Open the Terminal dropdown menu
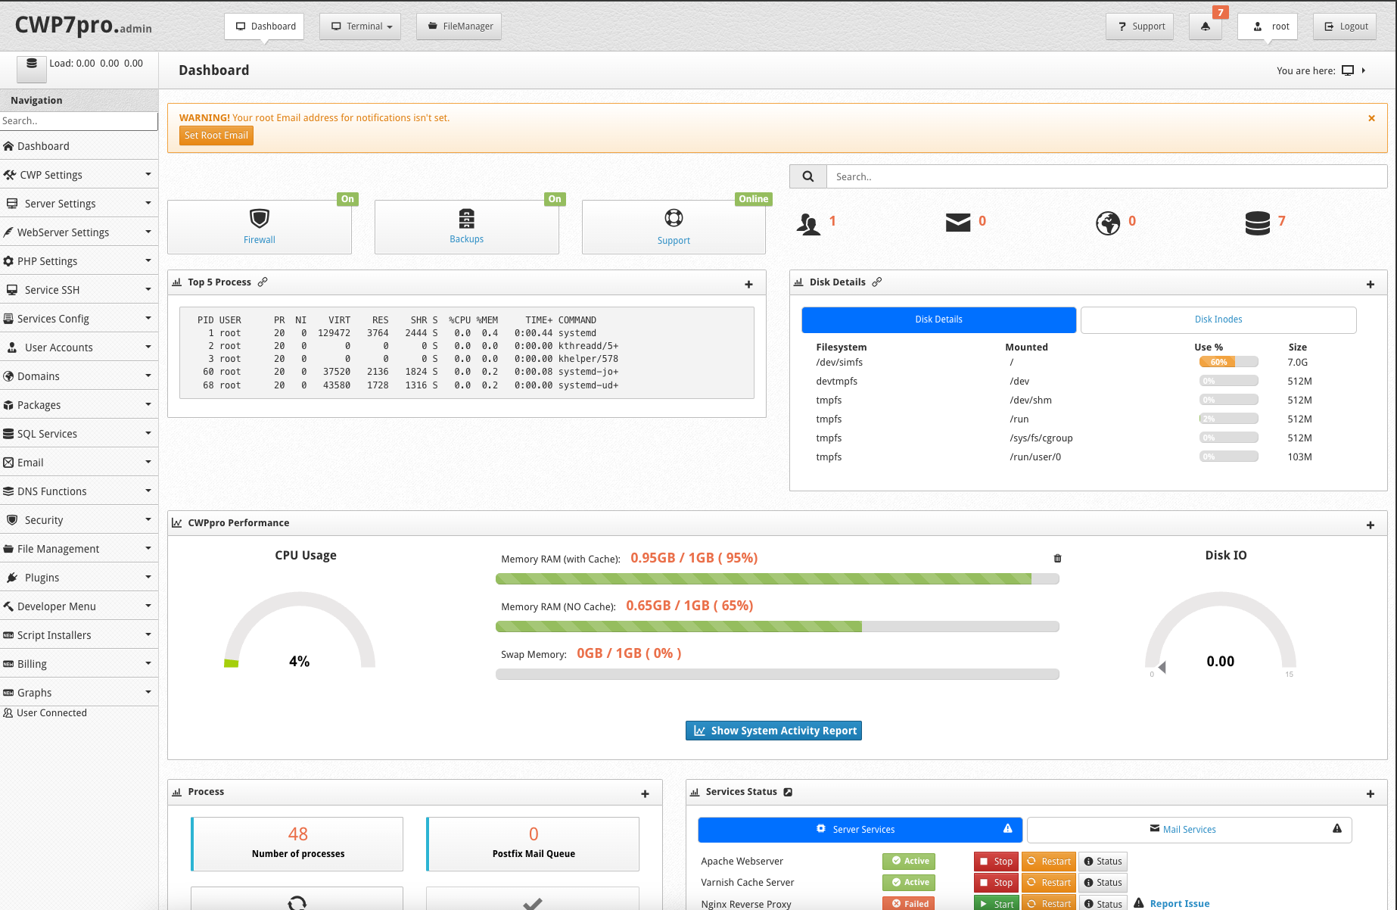 tap(360, 26)
